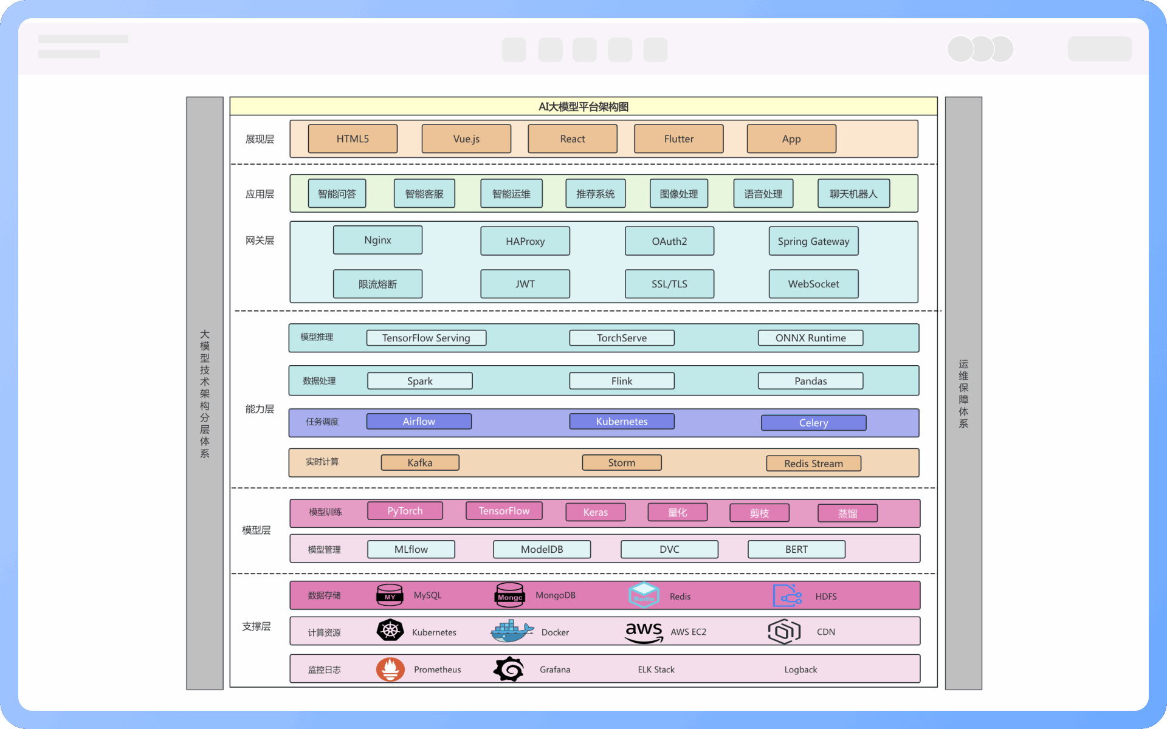Click the Redis cube icon
Image resolution: width=1167 pixels, height=729 pixels.
coord(644,595)
